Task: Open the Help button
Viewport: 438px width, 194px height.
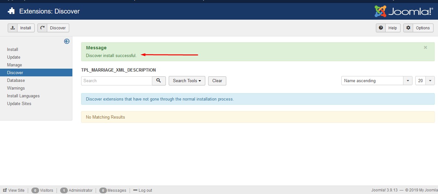Action: (388, 28)
